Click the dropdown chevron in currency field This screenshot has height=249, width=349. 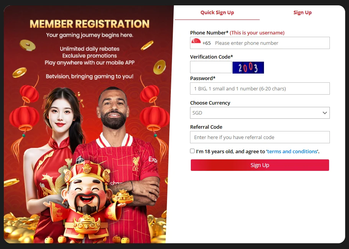coord(325,113)
